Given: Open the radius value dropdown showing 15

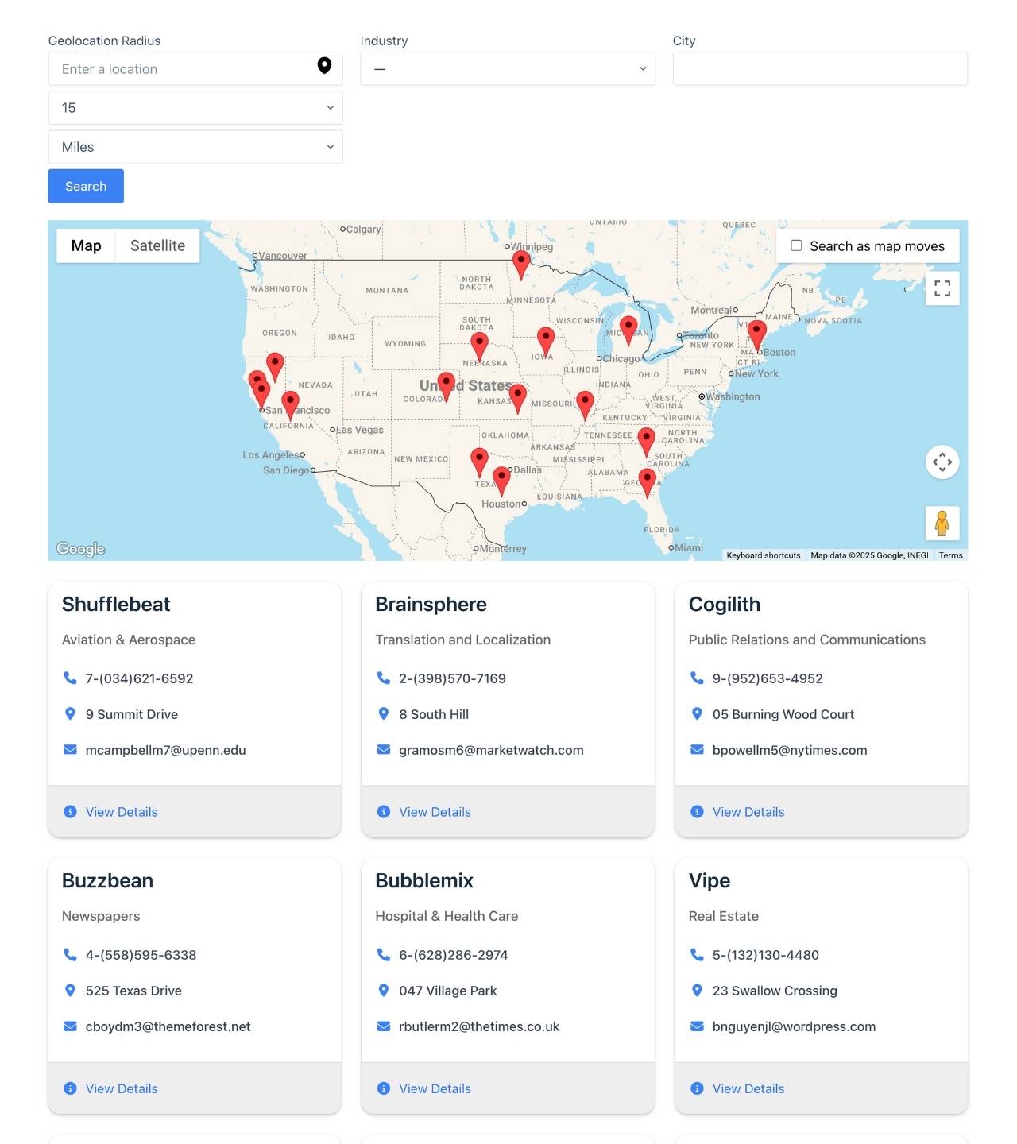Looking at the screenshot, I should (x=195, y=107).
